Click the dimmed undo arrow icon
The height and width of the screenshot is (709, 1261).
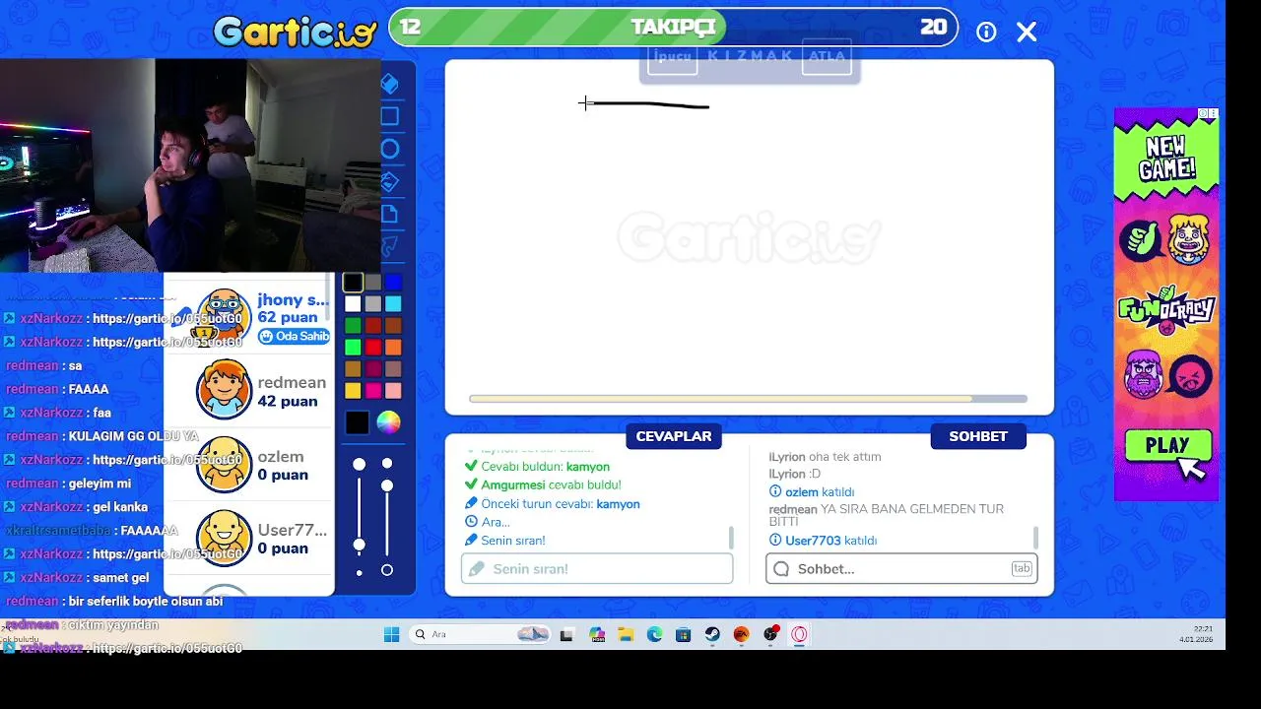pos(390,245)
